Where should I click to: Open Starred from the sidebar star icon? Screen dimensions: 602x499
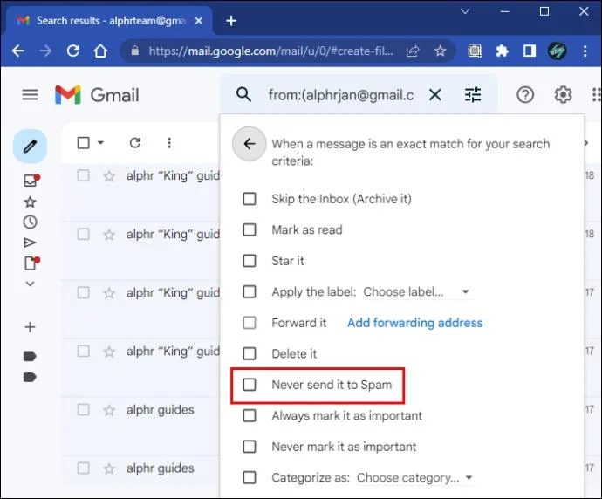click(30, 202)
